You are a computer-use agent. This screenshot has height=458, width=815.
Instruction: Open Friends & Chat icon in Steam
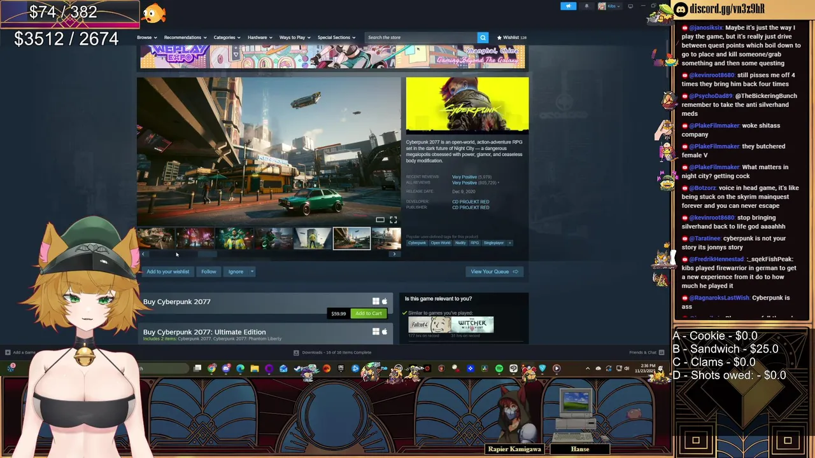tap(661, 352)
